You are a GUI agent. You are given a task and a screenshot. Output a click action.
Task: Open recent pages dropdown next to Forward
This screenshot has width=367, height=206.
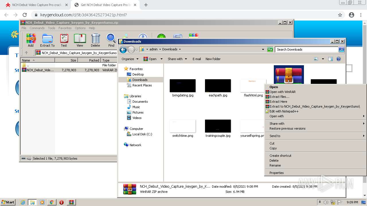136,50
